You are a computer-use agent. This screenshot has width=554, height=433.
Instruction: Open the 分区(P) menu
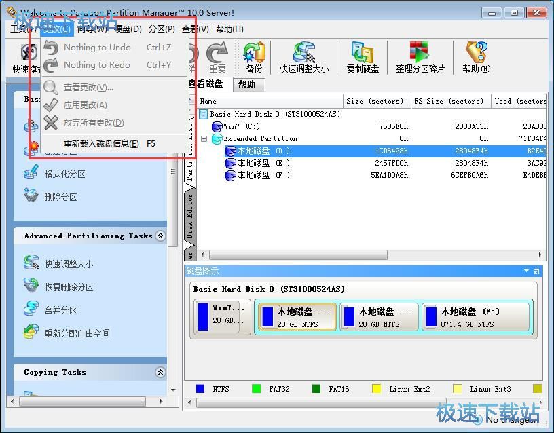point(162,29)
